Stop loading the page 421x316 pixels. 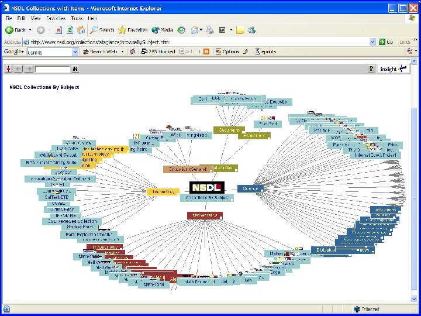[58, 30]
